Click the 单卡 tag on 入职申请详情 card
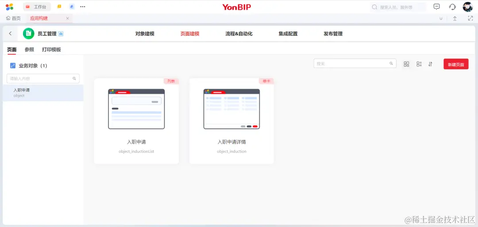 [x=266, y=81]
